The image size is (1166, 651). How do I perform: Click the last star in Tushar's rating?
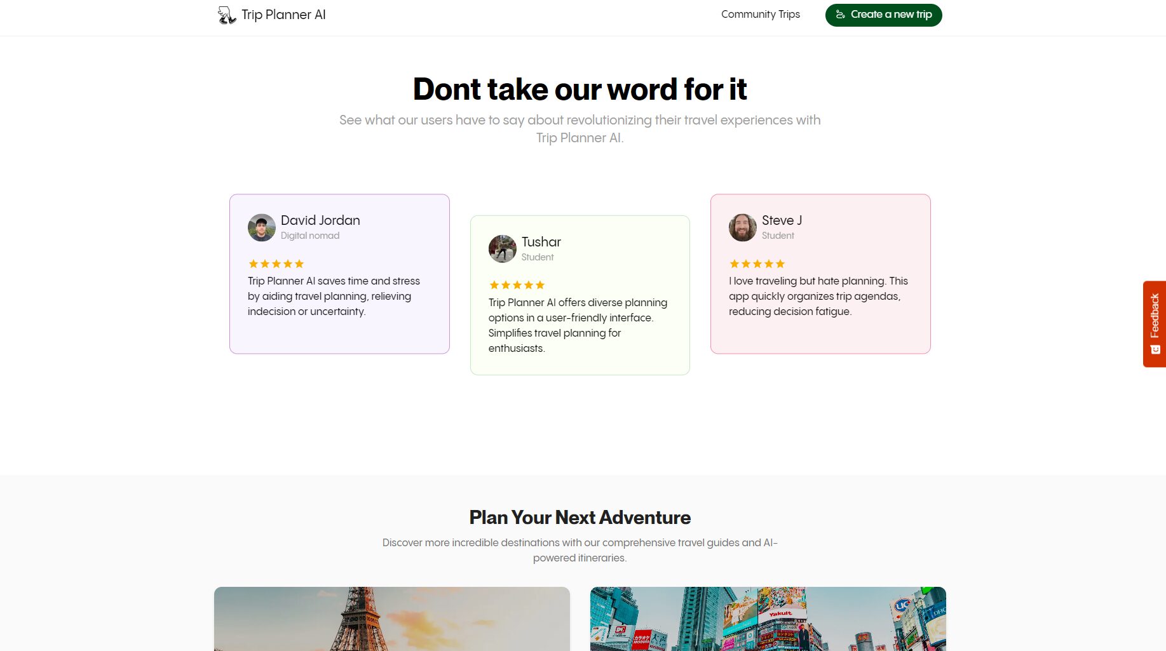tap(541, 285)
